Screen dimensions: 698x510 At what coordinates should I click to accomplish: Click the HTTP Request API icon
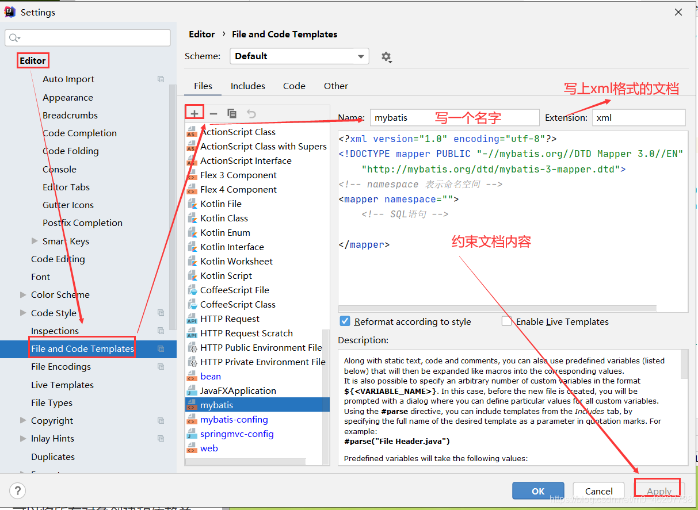[x=192, y=319]
